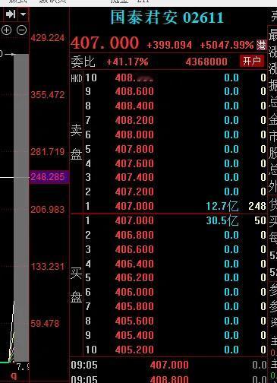The image size is (277, 383).
Task: Click the 港 market badge icon
Action: 261,45
